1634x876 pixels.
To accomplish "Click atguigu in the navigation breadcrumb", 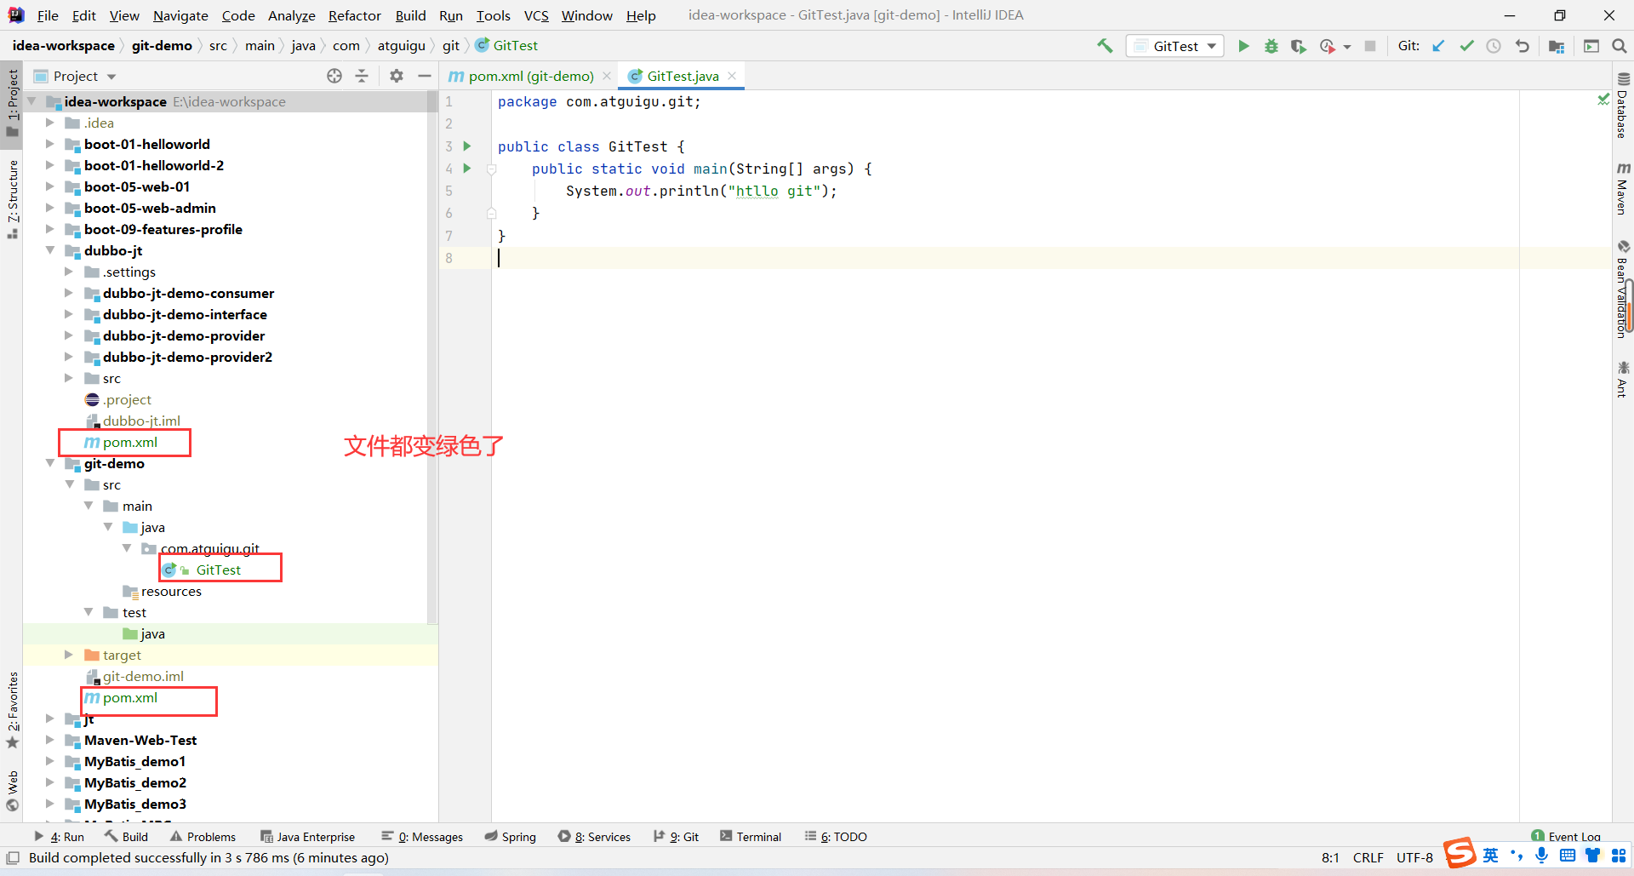I will point(401,46).
